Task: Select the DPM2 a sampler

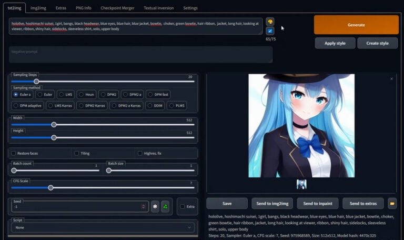Action: click(132, 95)
